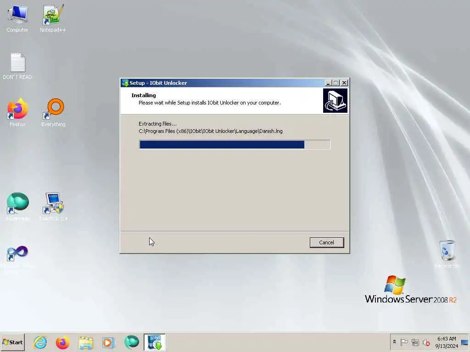Select the EasyBCD desktop shortcut

53,207
